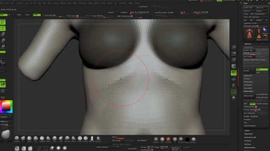
Task: Select the Move transform icon
Action: click(3, 34)
